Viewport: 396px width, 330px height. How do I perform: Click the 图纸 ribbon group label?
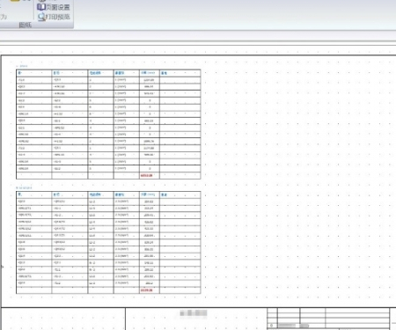25,26
